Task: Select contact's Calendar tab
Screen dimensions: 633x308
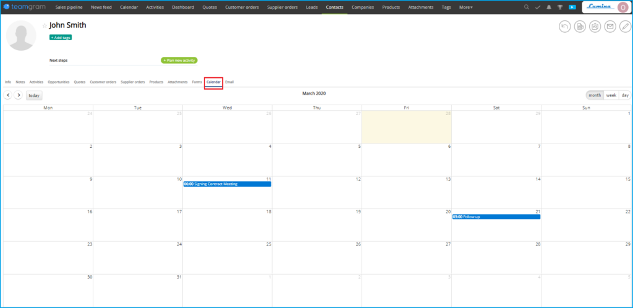Action: coord(213,82)
